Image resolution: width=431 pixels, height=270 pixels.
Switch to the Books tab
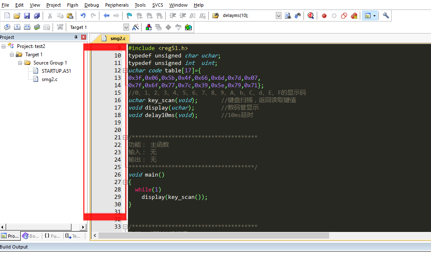[x=31, y=236]
